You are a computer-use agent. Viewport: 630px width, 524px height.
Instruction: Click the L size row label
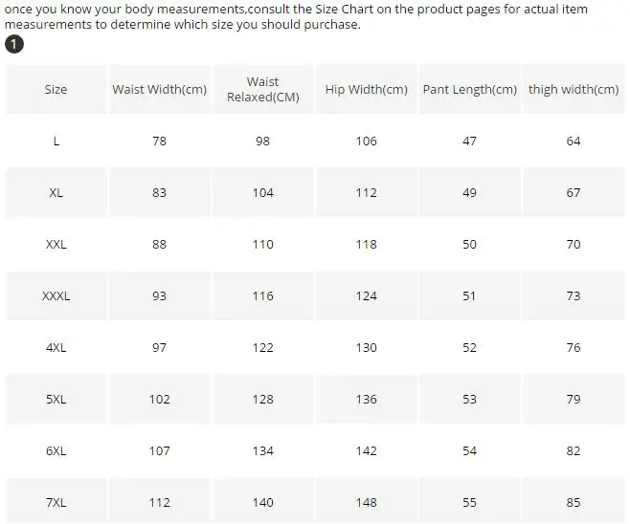56,141
